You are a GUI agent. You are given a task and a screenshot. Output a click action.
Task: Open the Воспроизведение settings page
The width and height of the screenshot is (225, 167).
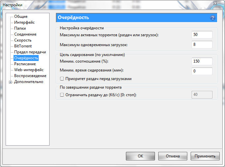click(x=30, y=76)
